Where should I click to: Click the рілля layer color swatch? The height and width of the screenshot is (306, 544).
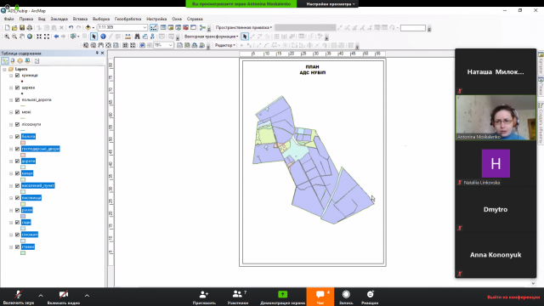tap(23, 216)
